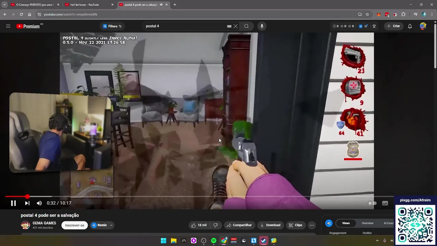View site information icon in address bar
This screenshot has height=246, width=437.
click(39, 14)
